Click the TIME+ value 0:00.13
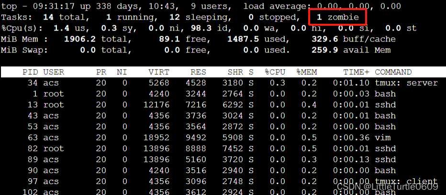 tap(351, 160)
